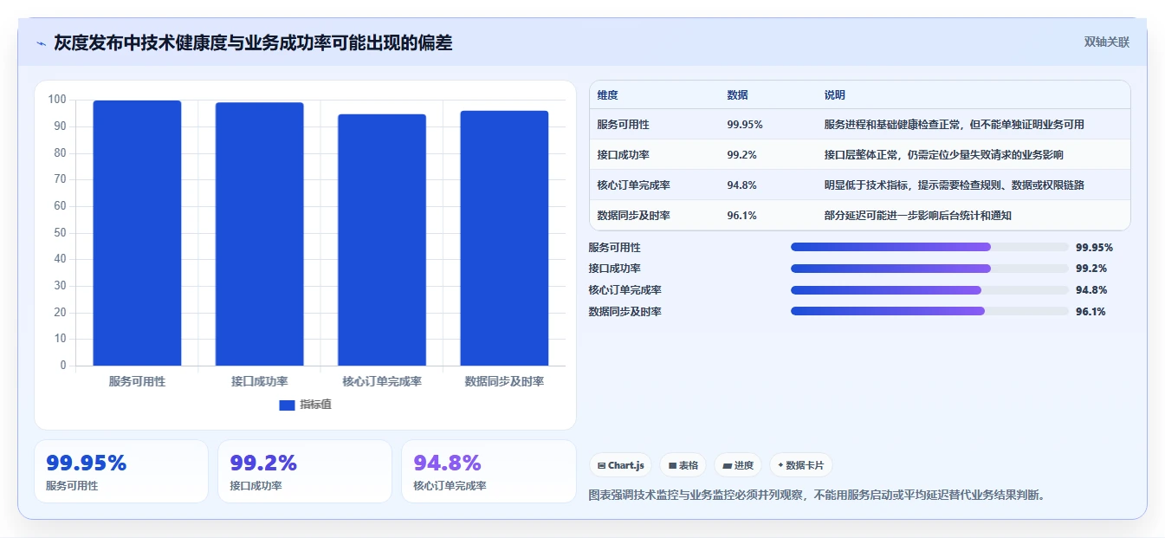The image size is (1165, 538).
Task: Click the description starting 服务进程和基础健康检查正常
Action: coord(954,125)
